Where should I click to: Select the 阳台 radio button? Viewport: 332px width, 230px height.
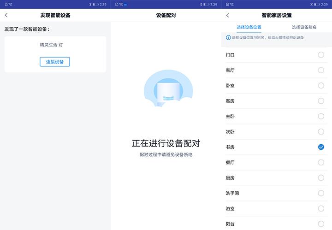pos(321,224)
